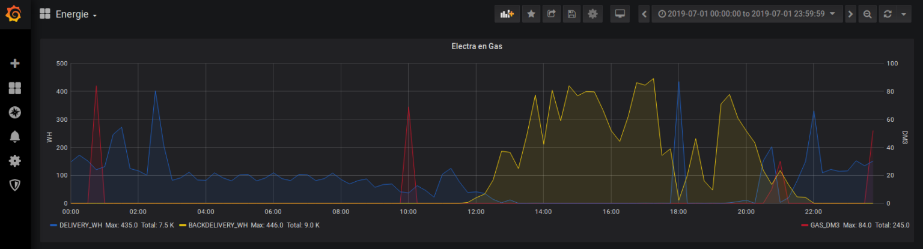The image size is (923, 249).
Task: Click the 'Max: 435.0' legend value
Action: [x=122, y=225]
